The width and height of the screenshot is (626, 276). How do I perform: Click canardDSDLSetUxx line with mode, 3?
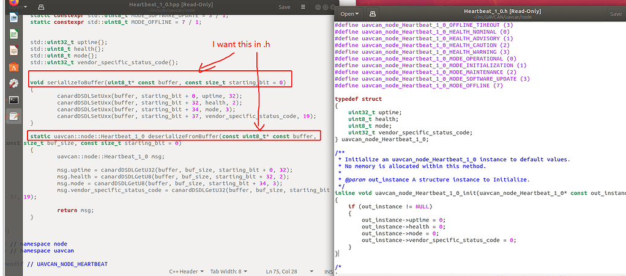pyautogui.click(x=146, y=109)
